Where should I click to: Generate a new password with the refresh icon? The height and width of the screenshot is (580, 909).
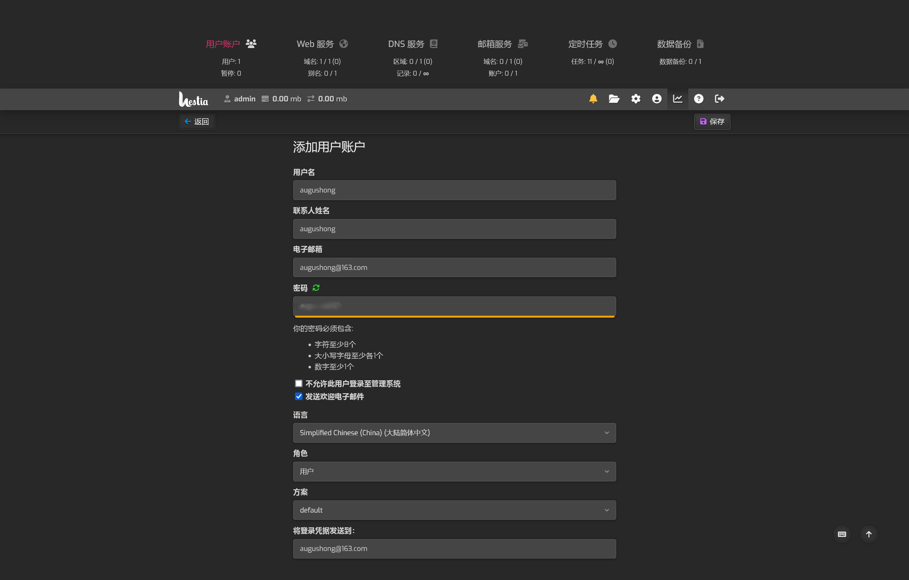[x=316, y=288]
